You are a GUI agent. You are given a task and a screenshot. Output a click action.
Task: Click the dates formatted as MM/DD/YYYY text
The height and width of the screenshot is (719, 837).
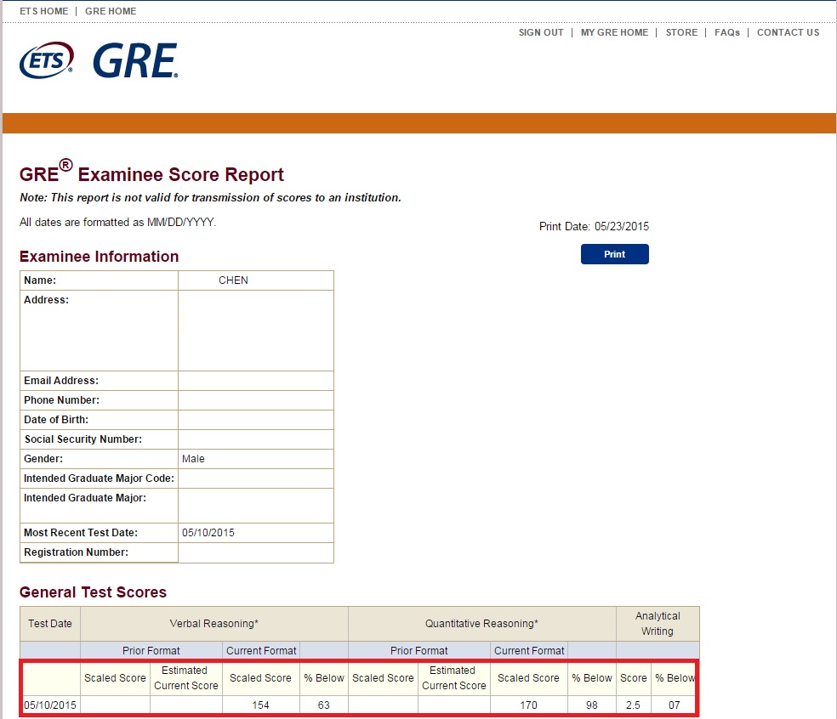tap(118, 222)
